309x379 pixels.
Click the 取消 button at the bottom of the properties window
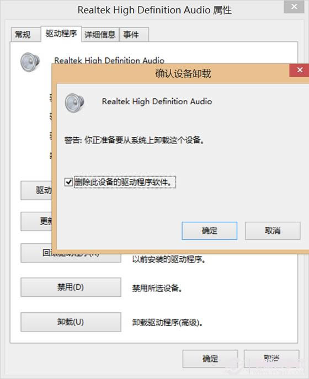[x=271, y=359]
